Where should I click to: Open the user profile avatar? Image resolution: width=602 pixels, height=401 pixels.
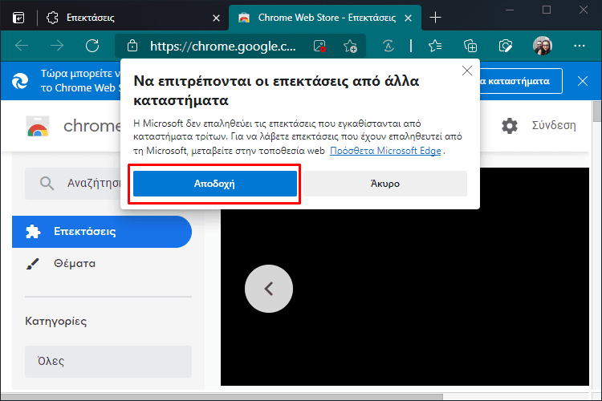(x=543, y=46)
